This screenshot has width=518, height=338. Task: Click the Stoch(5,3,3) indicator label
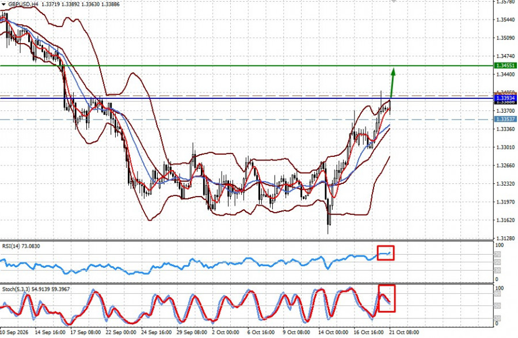(x=36, y=289)
